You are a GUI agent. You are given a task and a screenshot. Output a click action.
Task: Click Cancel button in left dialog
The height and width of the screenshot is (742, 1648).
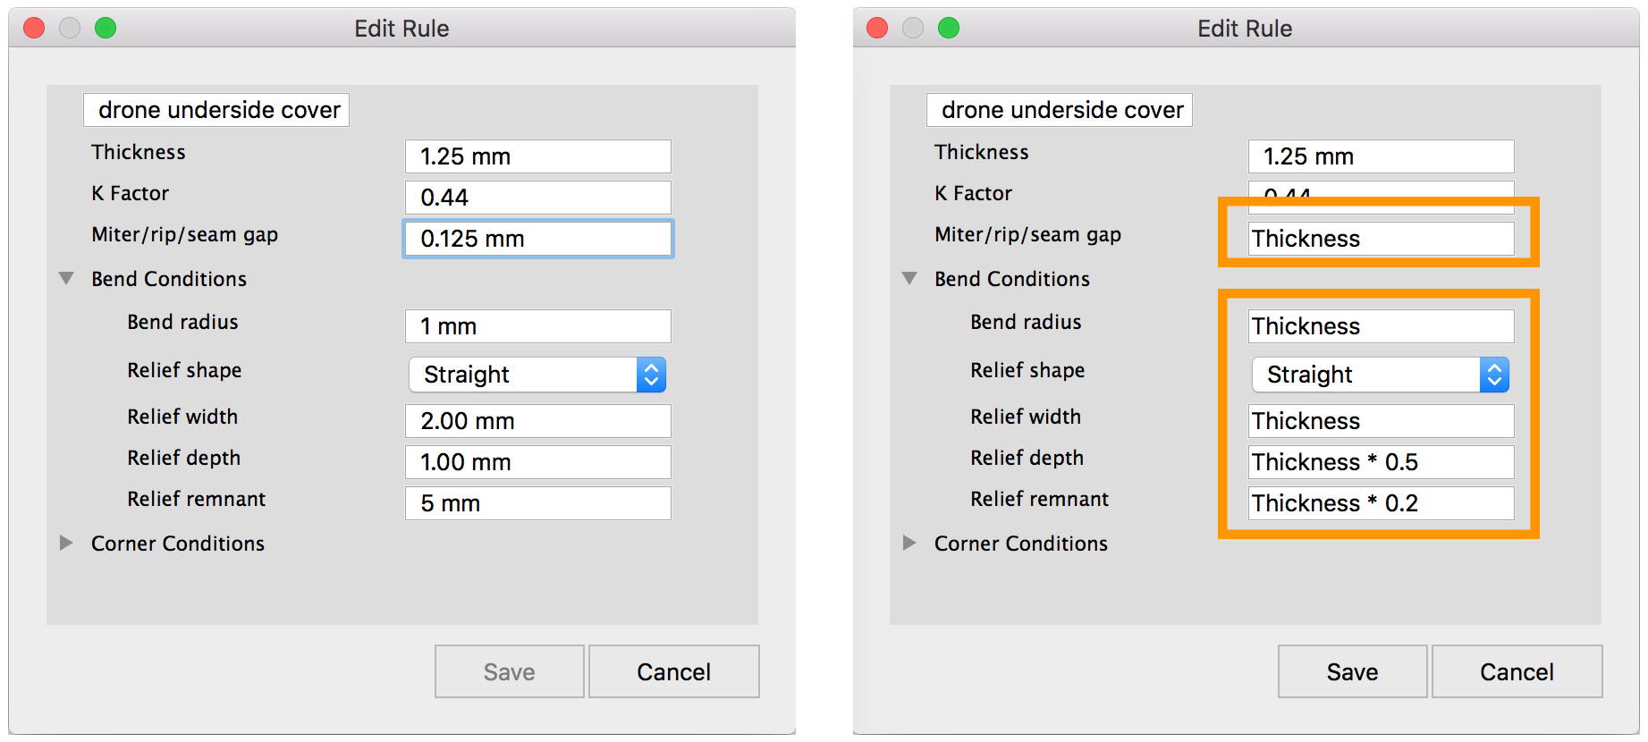tap(673, 671)
